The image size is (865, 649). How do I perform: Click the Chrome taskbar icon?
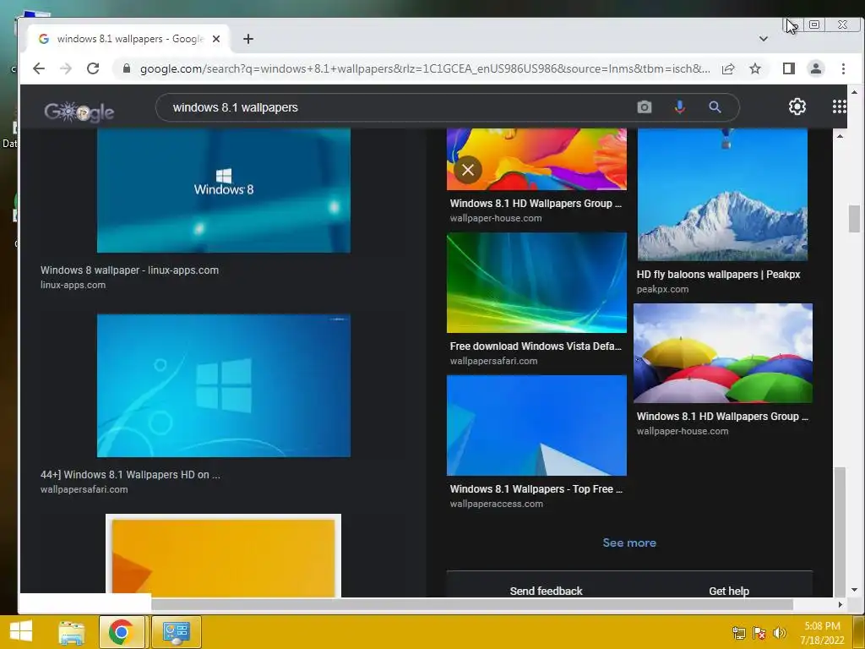pyautogui.click(x=122, y=632)
